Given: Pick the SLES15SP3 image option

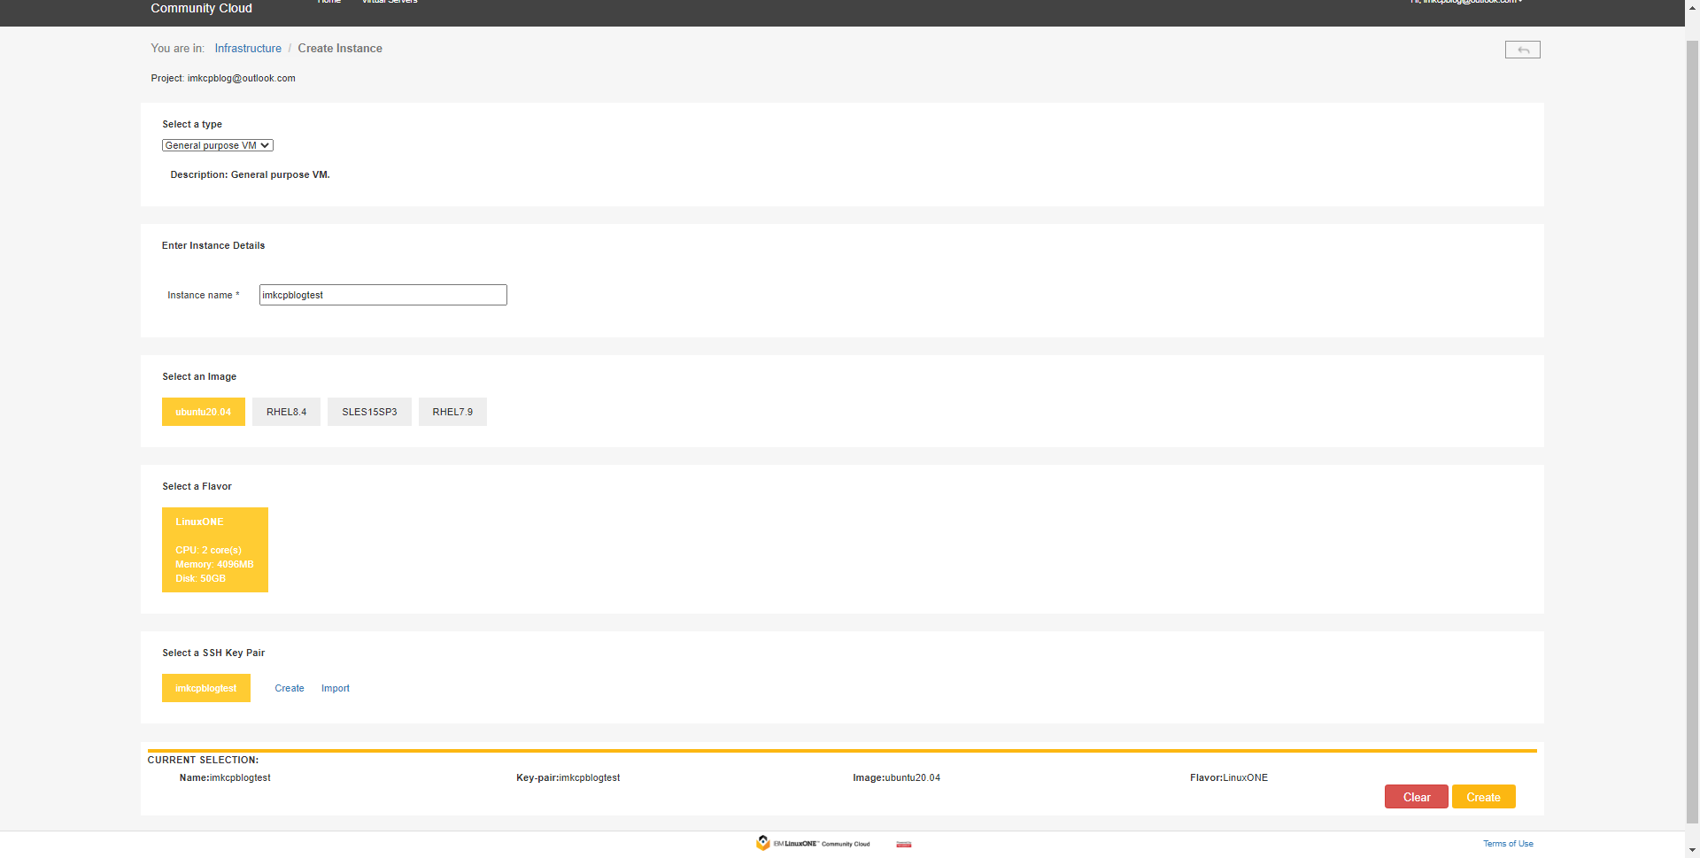Looking at the screenshot, I should pos(369,412).
